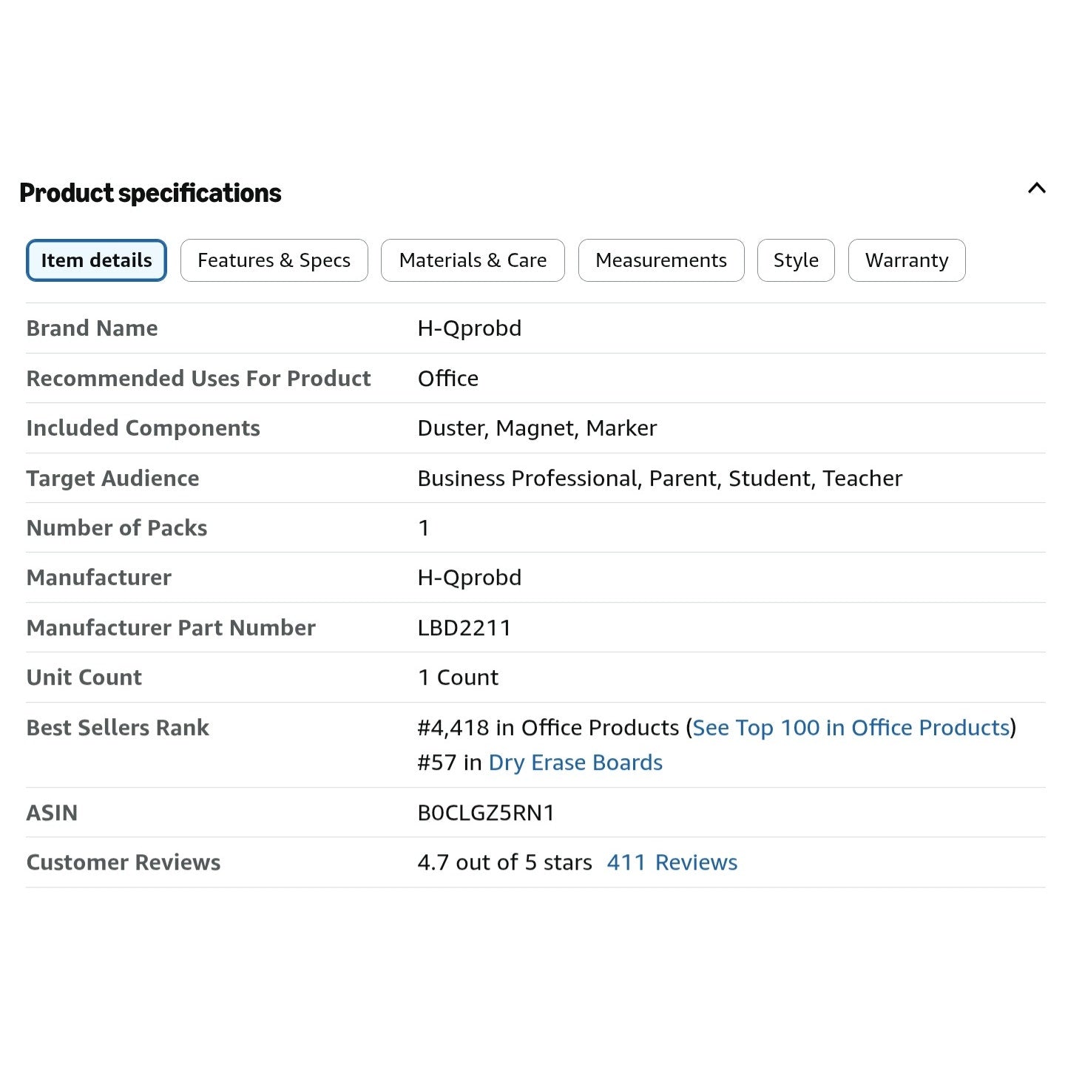Click the part number LBD2211
This screenshot has height=1065, width=1065.
pyautogui.click(x=464, y=628)
